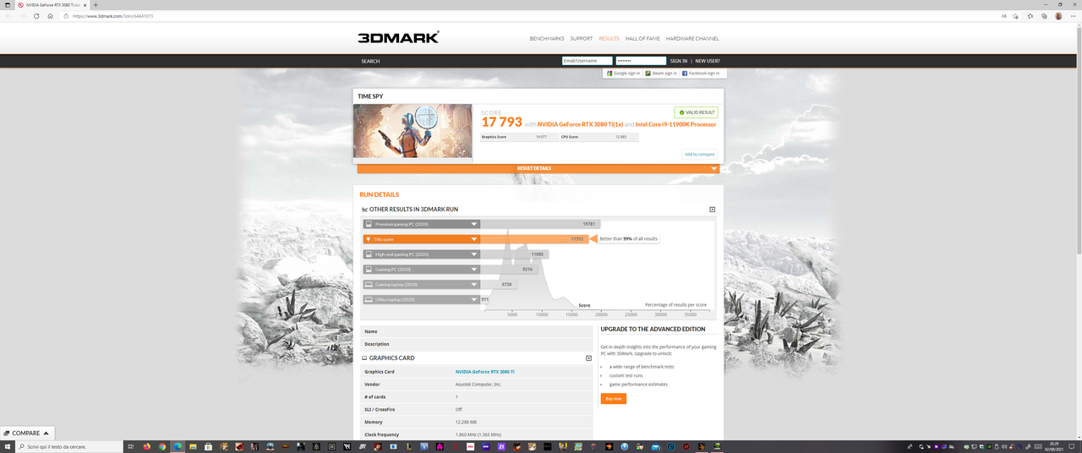The width and height of the screenshot is (1082, 453).
Task: Open browser settings ellipsis menu
Action: point(1073,16)
